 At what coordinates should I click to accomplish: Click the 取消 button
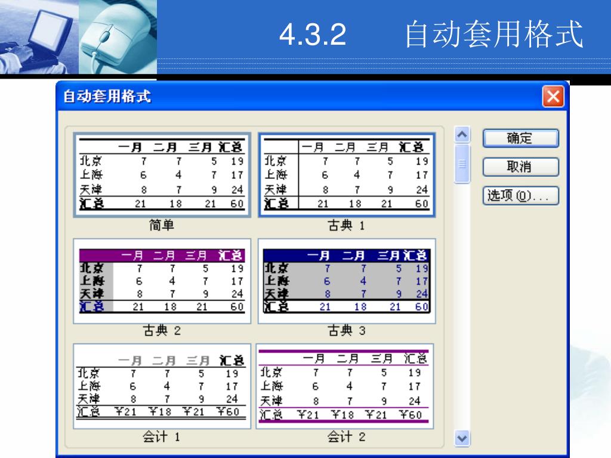(x=520, y=167)
